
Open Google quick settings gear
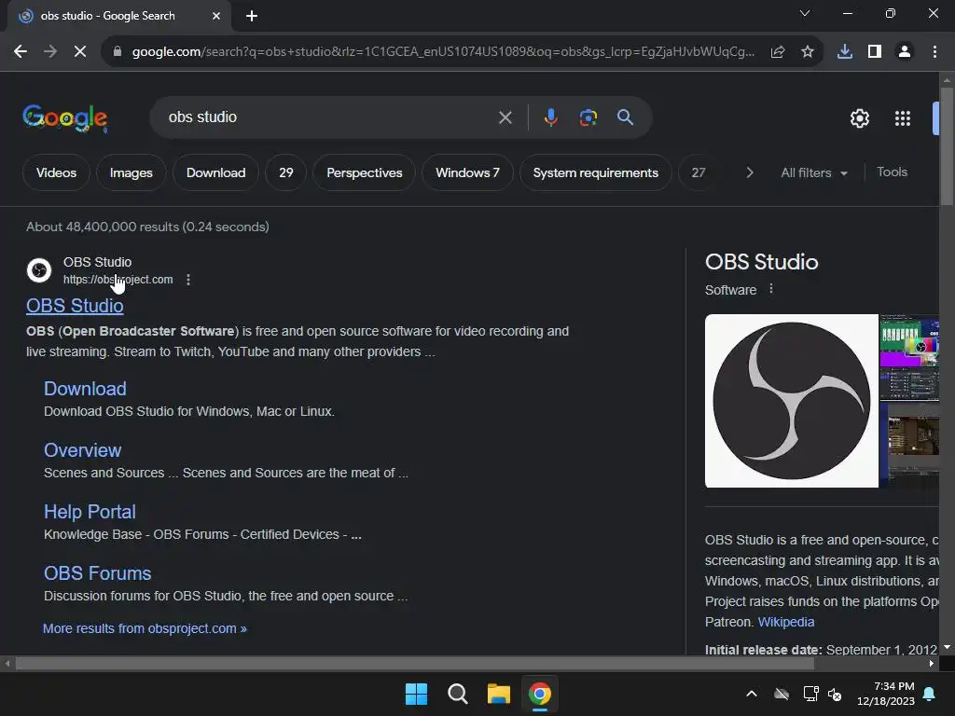859,118
